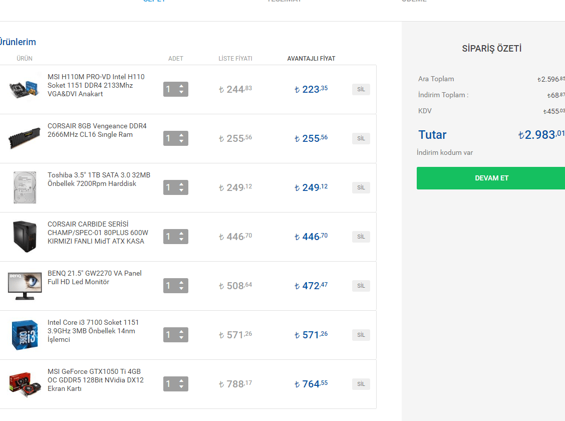This screenshot has height=421, width=565.
Task: Decrease quantity for MSI GeForce GTX1050 Ti
Action: click(x=181, y=387)
